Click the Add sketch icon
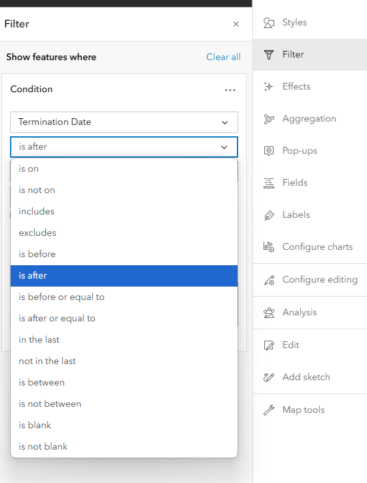 tap(268, 377)
